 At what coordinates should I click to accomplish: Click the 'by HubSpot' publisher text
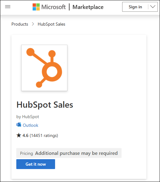point(28,117)
